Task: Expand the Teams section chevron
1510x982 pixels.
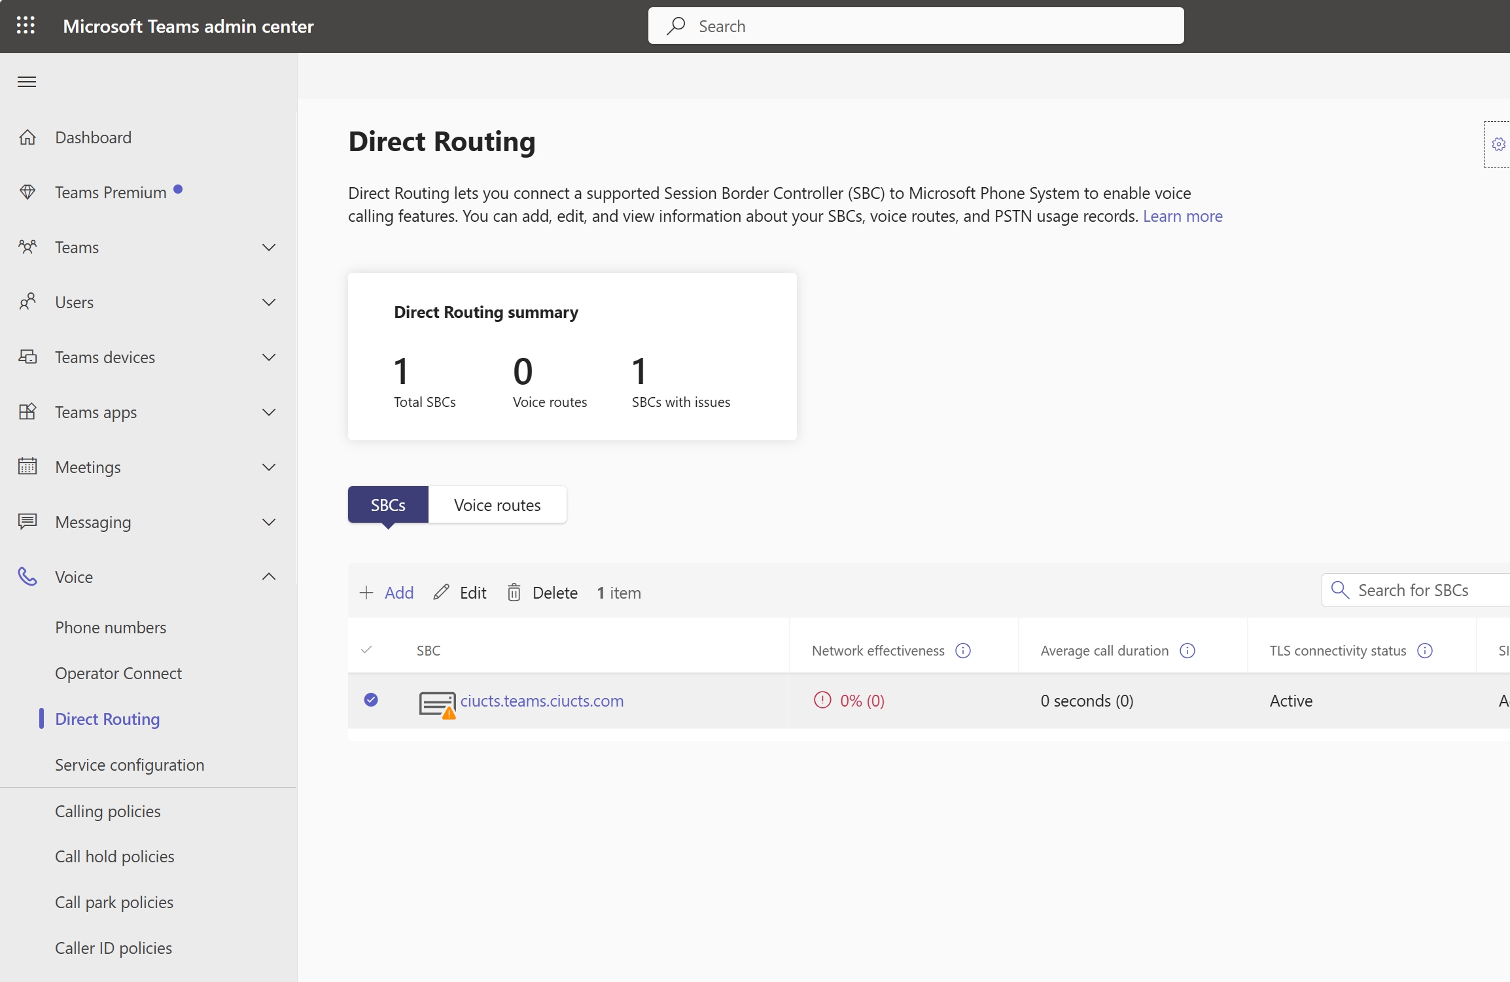Action: (x=269, y=247)
